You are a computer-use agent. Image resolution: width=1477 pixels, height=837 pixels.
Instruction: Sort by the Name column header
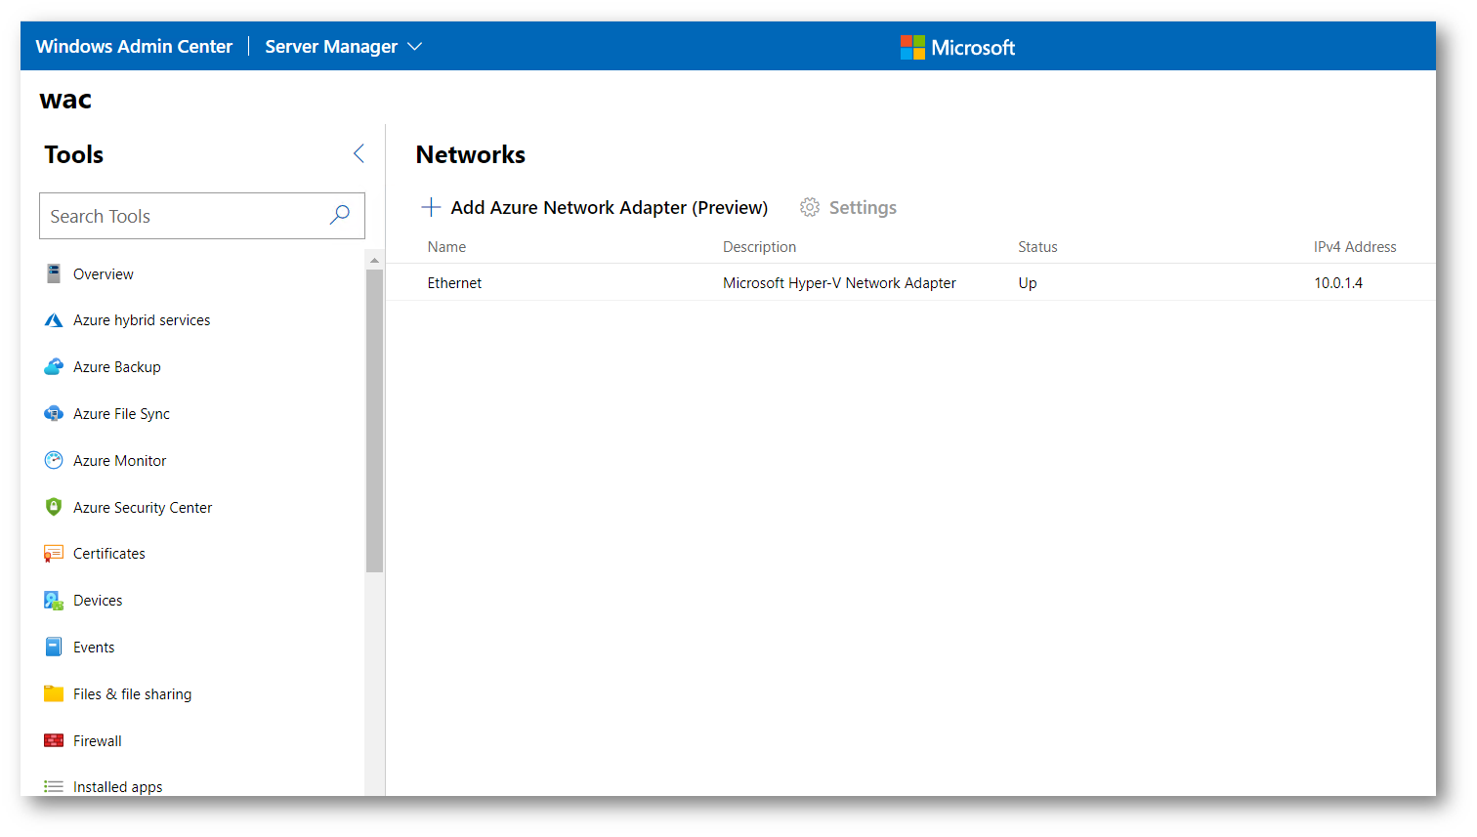[x=446, y=247]
